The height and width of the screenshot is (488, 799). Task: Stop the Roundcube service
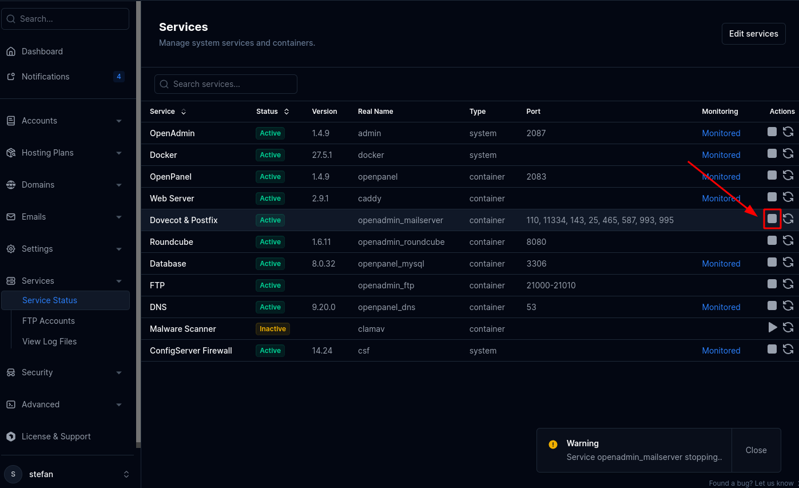pos(772,240)
